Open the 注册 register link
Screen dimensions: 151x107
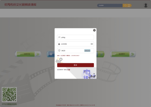[69, 70]
